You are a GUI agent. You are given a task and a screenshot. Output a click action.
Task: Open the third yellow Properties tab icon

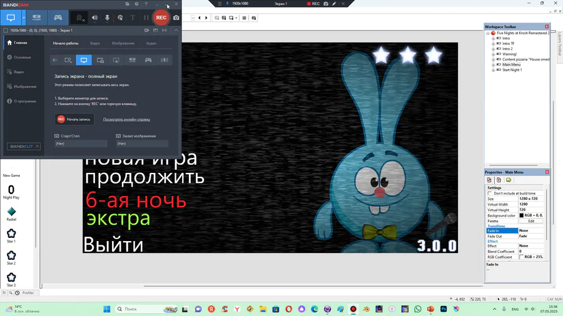click(x=508, y=180)
